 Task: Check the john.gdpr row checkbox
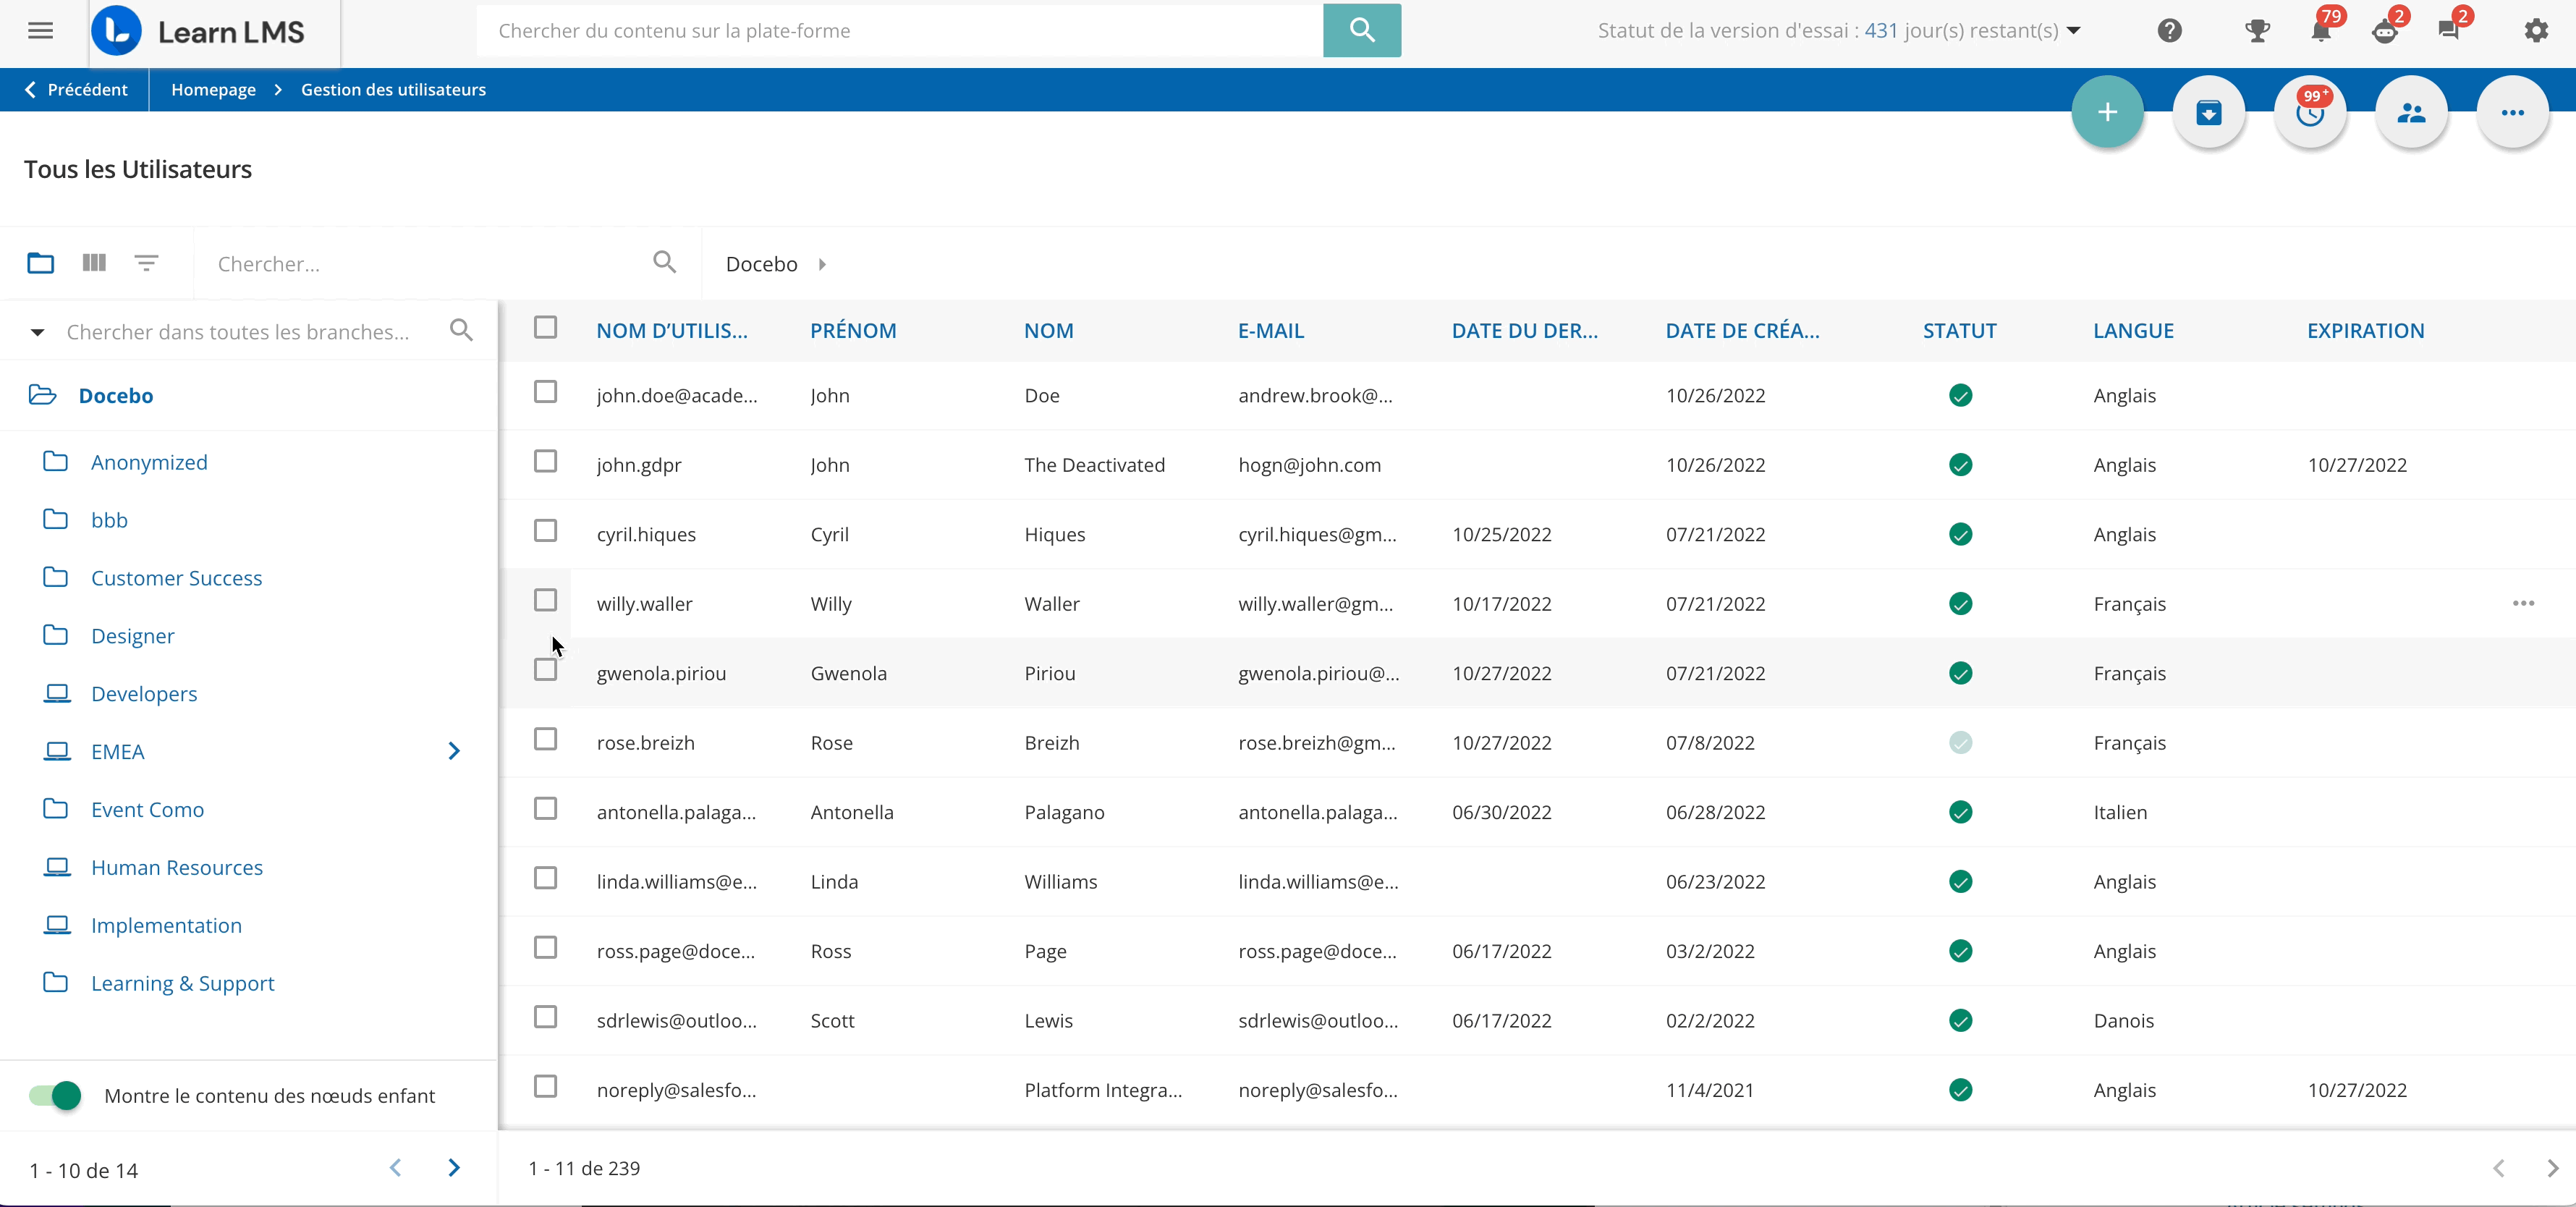tap(545, 461)
